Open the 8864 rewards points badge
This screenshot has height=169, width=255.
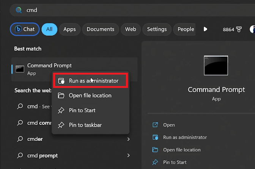click(x=232, y=30)
